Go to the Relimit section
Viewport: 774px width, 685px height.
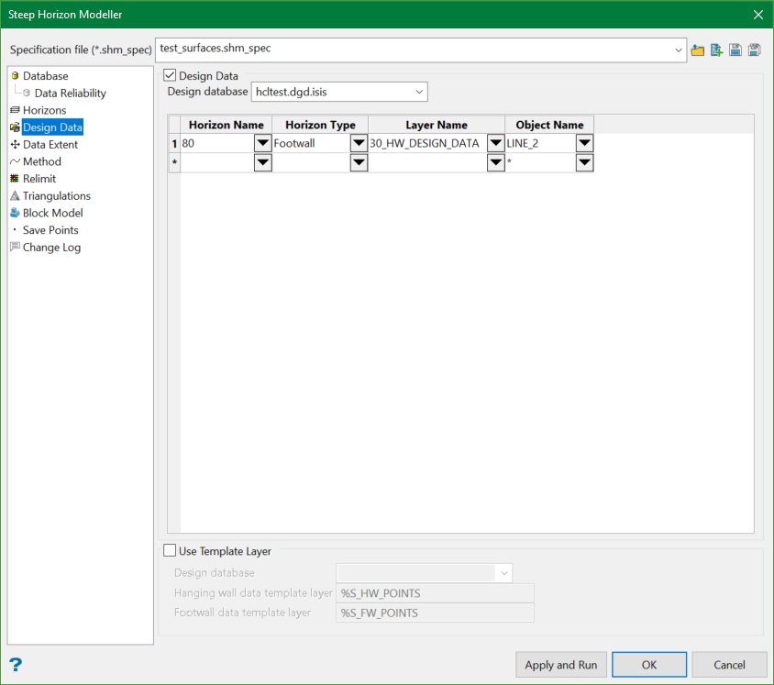pyautogui.click(x=39, y=179)
